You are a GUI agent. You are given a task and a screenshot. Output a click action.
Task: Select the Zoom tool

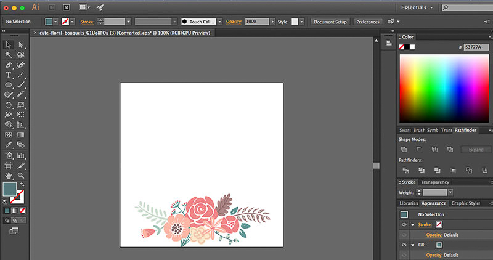point(21,176)
